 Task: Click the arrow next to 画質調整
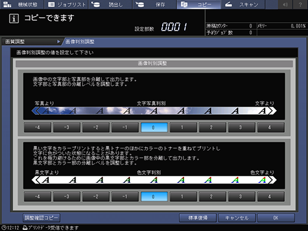pyautogui.click(x=58, y=42)
